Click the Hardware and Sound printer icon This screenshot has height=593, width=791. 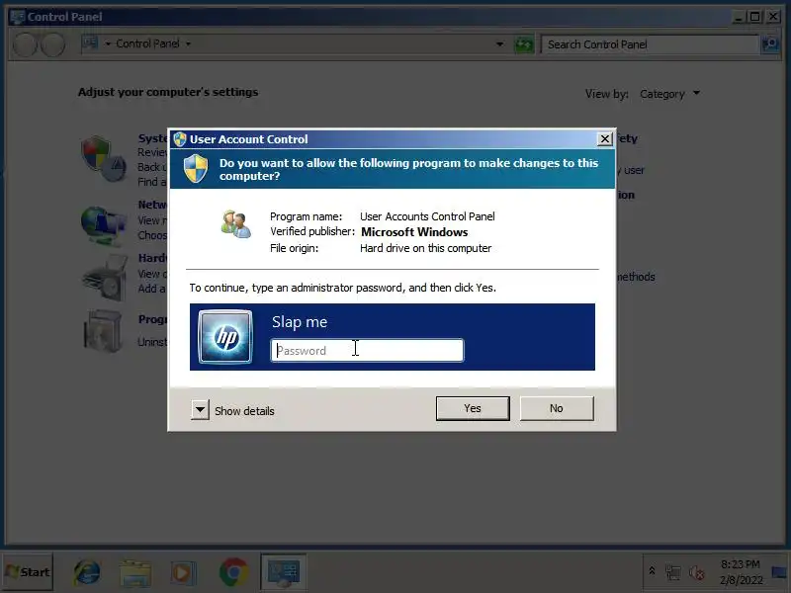105,278
